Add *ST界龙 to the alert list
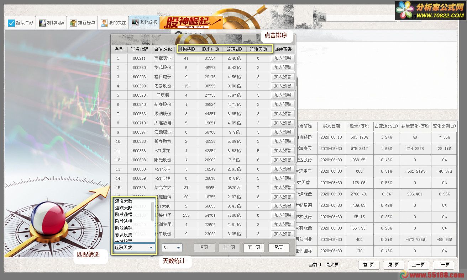This screenshot has width=467, height=280. (x=283, y=151)
